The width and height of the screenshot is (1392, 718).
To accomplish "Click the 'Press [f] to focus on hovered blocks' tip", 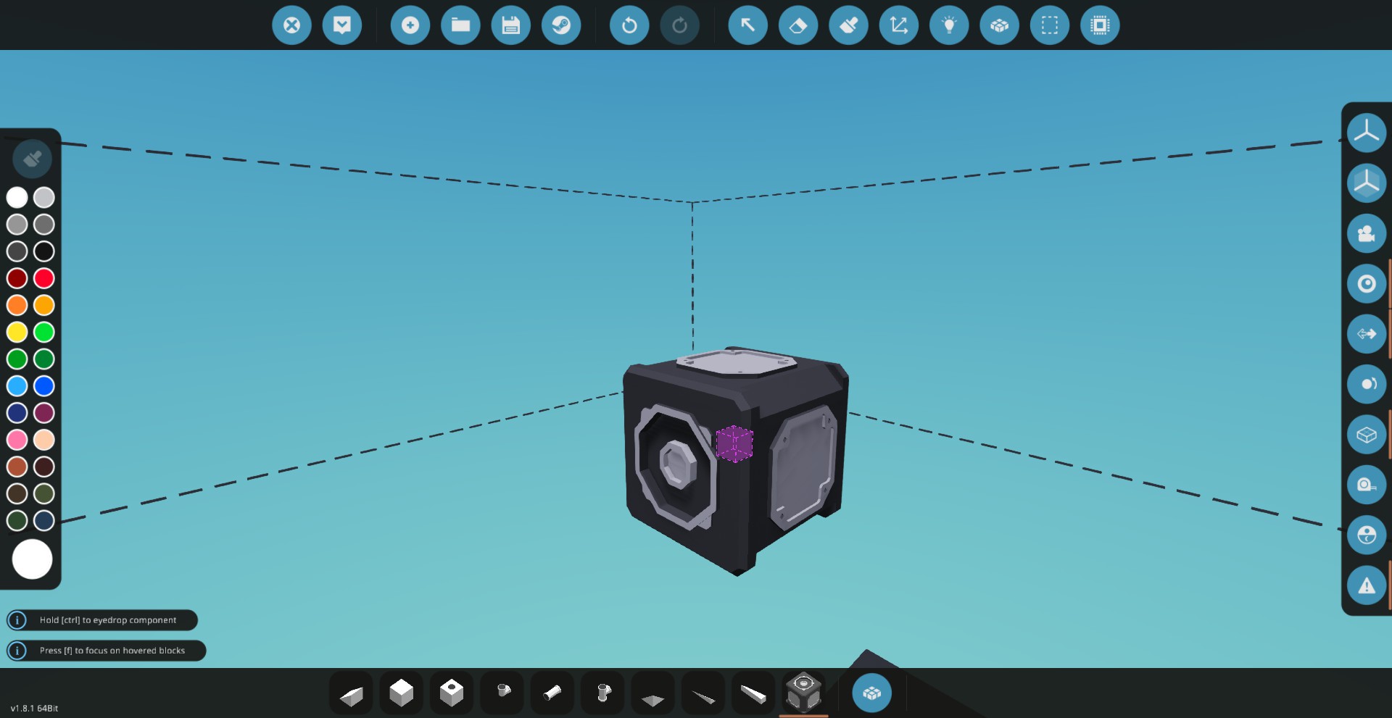I will [x=107, y=651].
